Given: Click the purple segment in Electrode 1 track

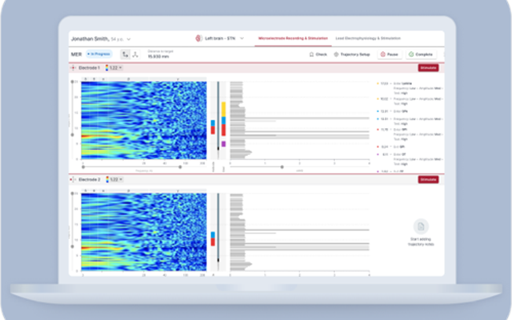Looking at the screenshot, I should tap(224, 144).
